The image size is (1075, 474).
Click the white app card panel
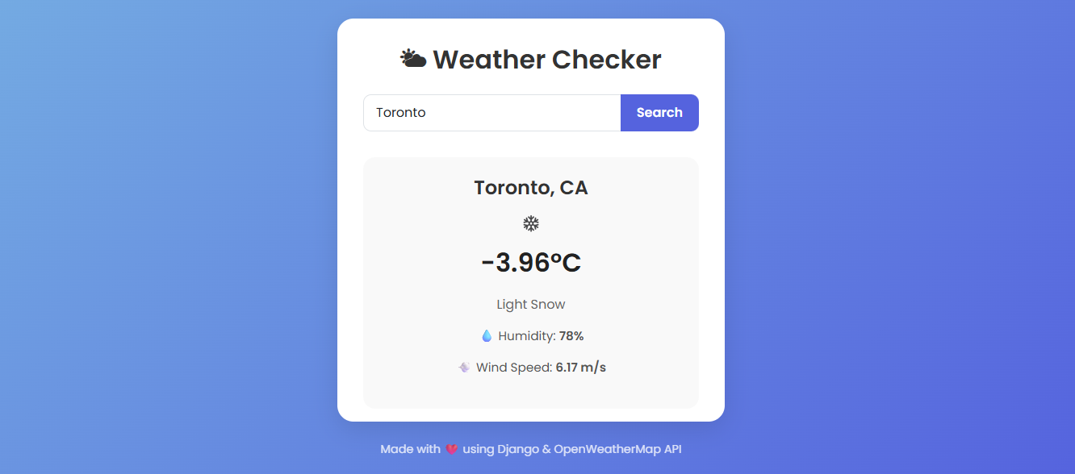point(531,145)
